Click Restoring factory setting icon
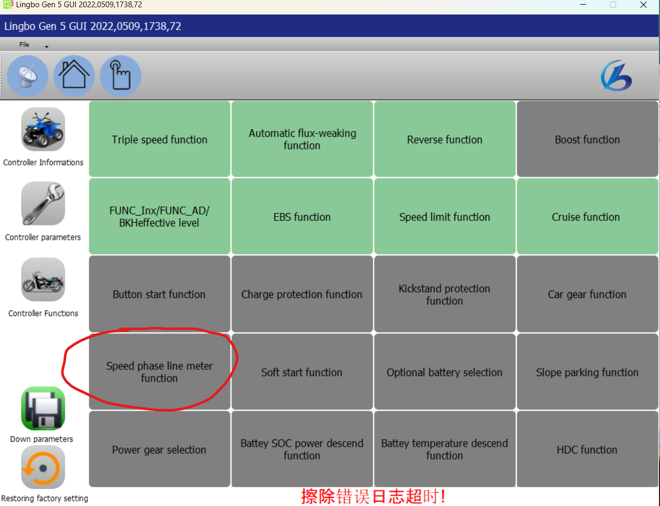660x506 pixels. [43, 467]
